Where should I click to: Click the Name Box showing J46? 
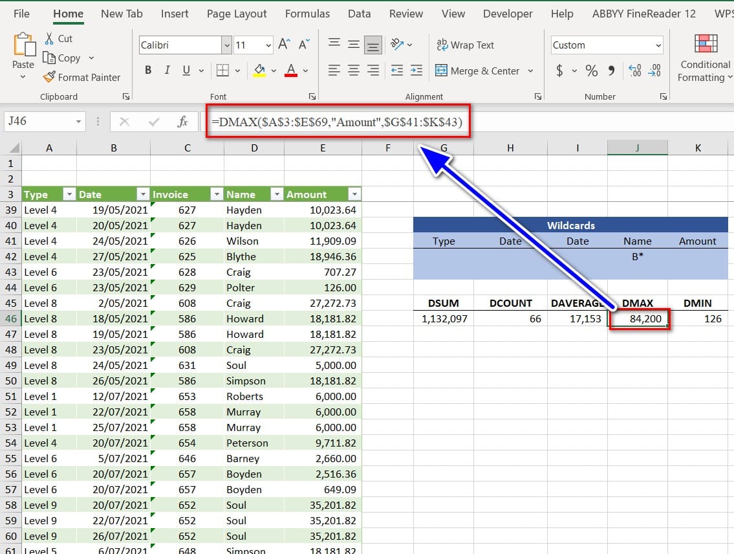tap(39, 121)
